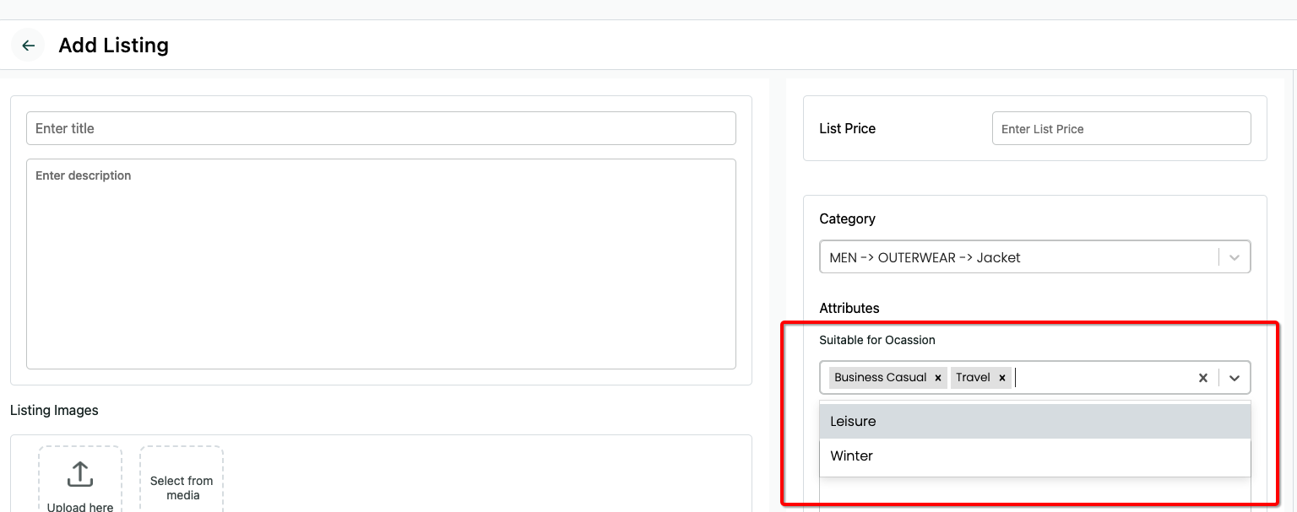1297x512 pixels.
Task: Focus the Enter title field
Action: 381,128
